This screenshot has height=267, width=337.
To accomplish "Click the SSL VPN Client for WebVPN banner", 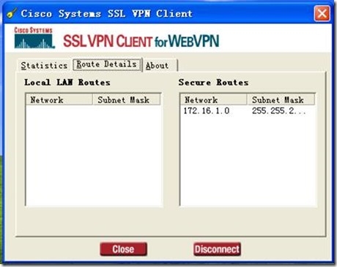I will click(141, 41).
